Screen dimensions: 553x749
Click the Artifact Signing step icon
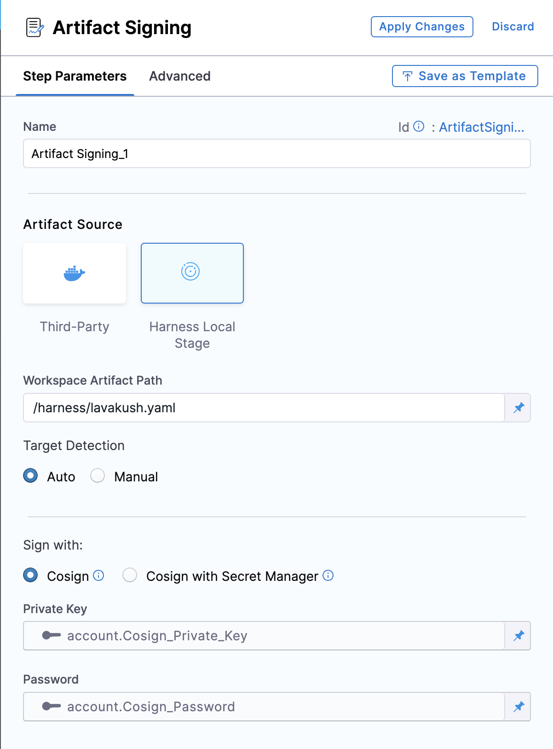pyautogui.click(x=35, y=28)
